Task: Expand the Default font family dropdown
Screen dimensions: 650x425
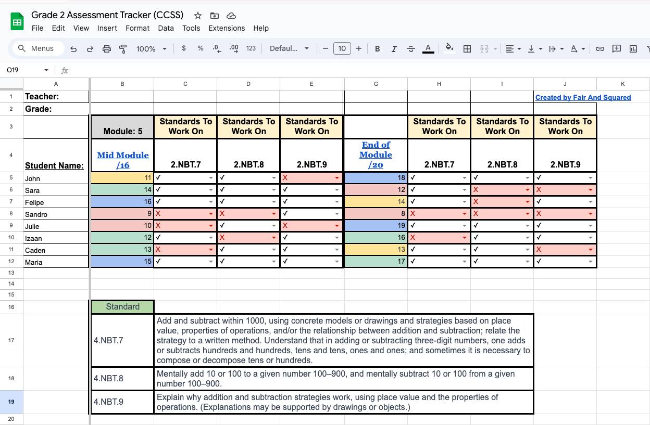Action: point(289,49)
